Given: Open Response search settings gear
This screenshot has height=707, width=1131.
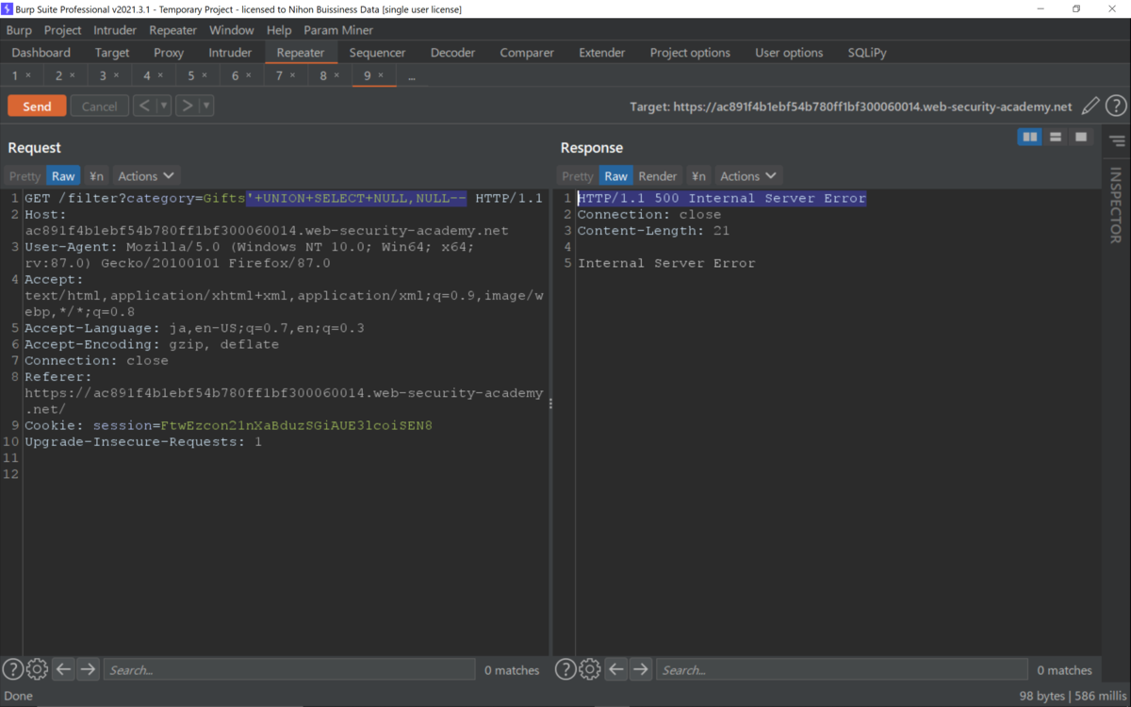Looking at the screenshot, I should [590, 669].
